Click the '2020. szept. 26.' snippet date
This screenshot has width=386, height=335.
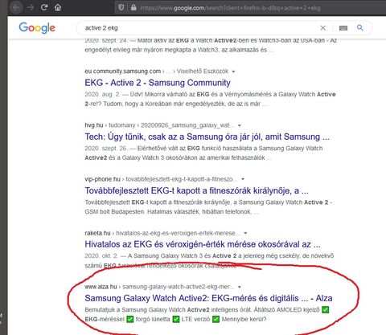pos(106,149)
